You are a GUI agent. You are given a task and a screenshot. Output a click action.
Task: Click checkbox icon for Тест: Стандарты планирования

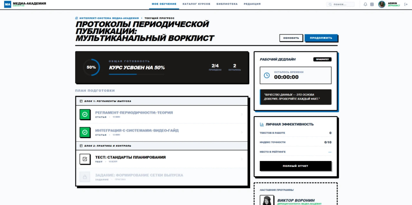click(85, 159)
